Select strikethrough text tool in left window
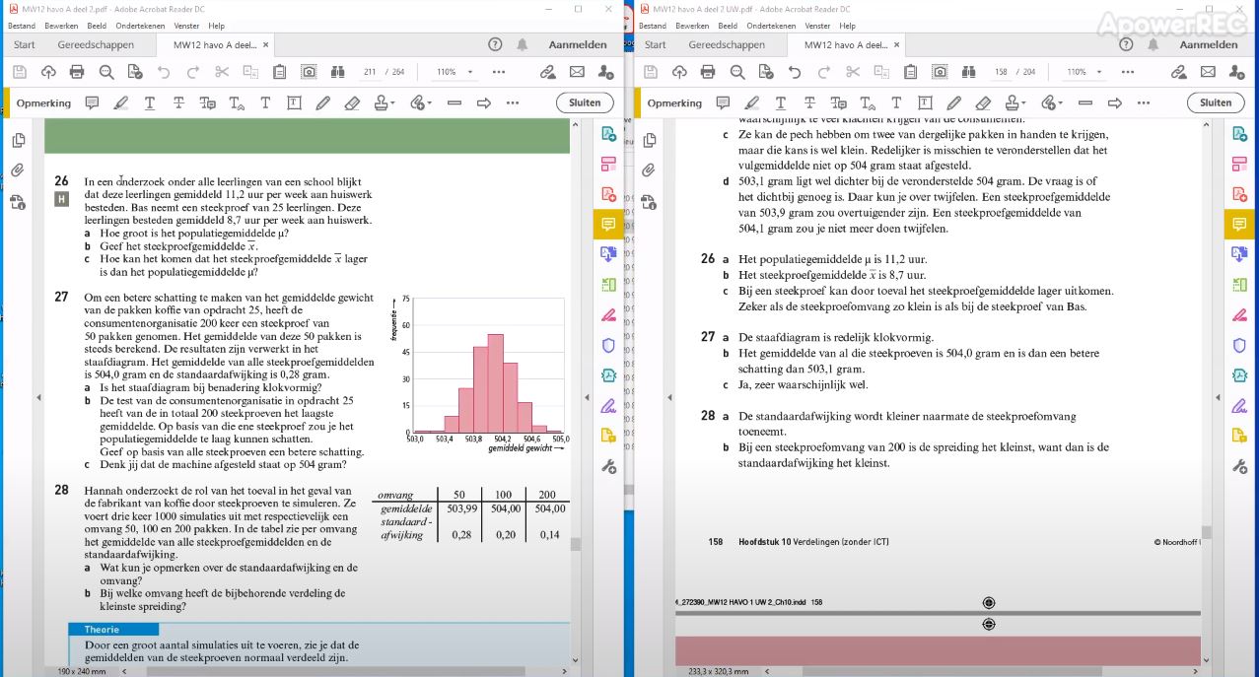 (178, 102)
